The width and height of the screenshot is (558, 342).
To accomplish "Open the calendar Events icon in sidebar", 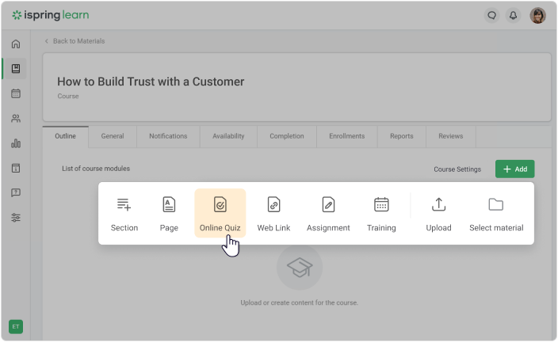I will point(16,93).
